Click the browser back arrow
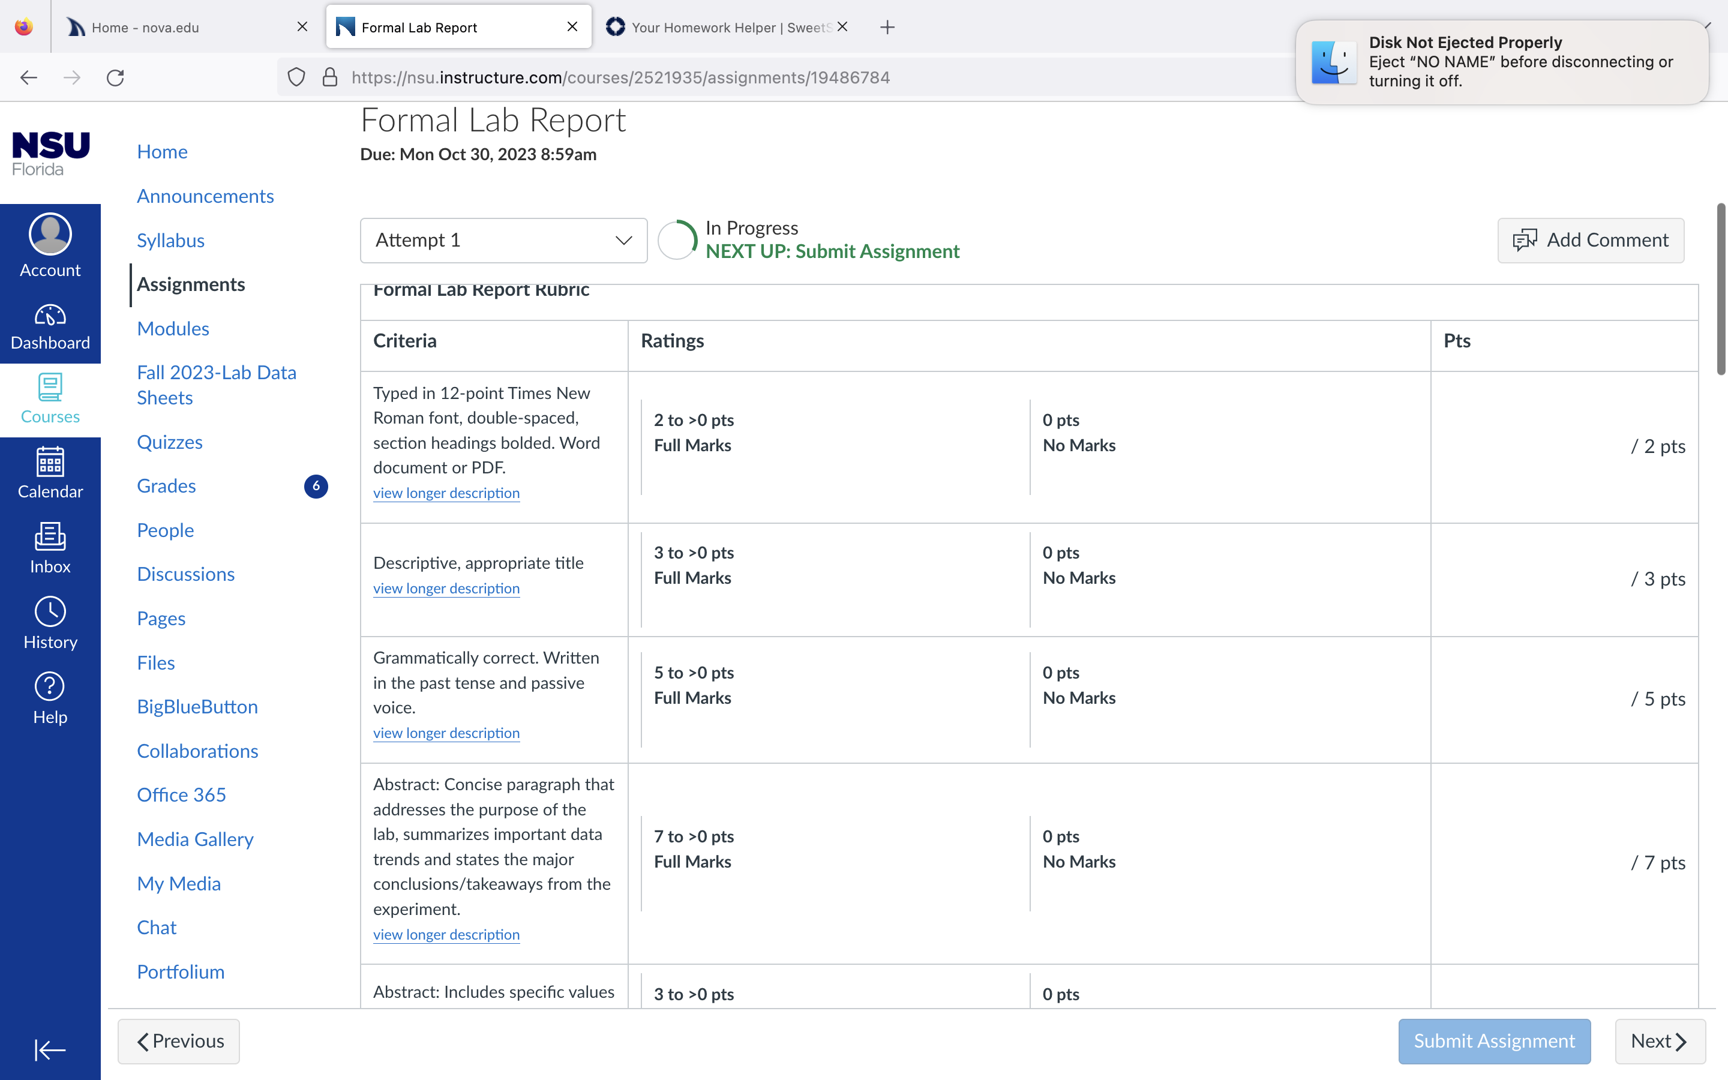The width and height of the screenshot is (1728, 1080). 29,77
